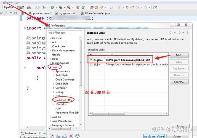Click the type filter text field
This screenshot has height=138, width=197.
pos(65,33)
